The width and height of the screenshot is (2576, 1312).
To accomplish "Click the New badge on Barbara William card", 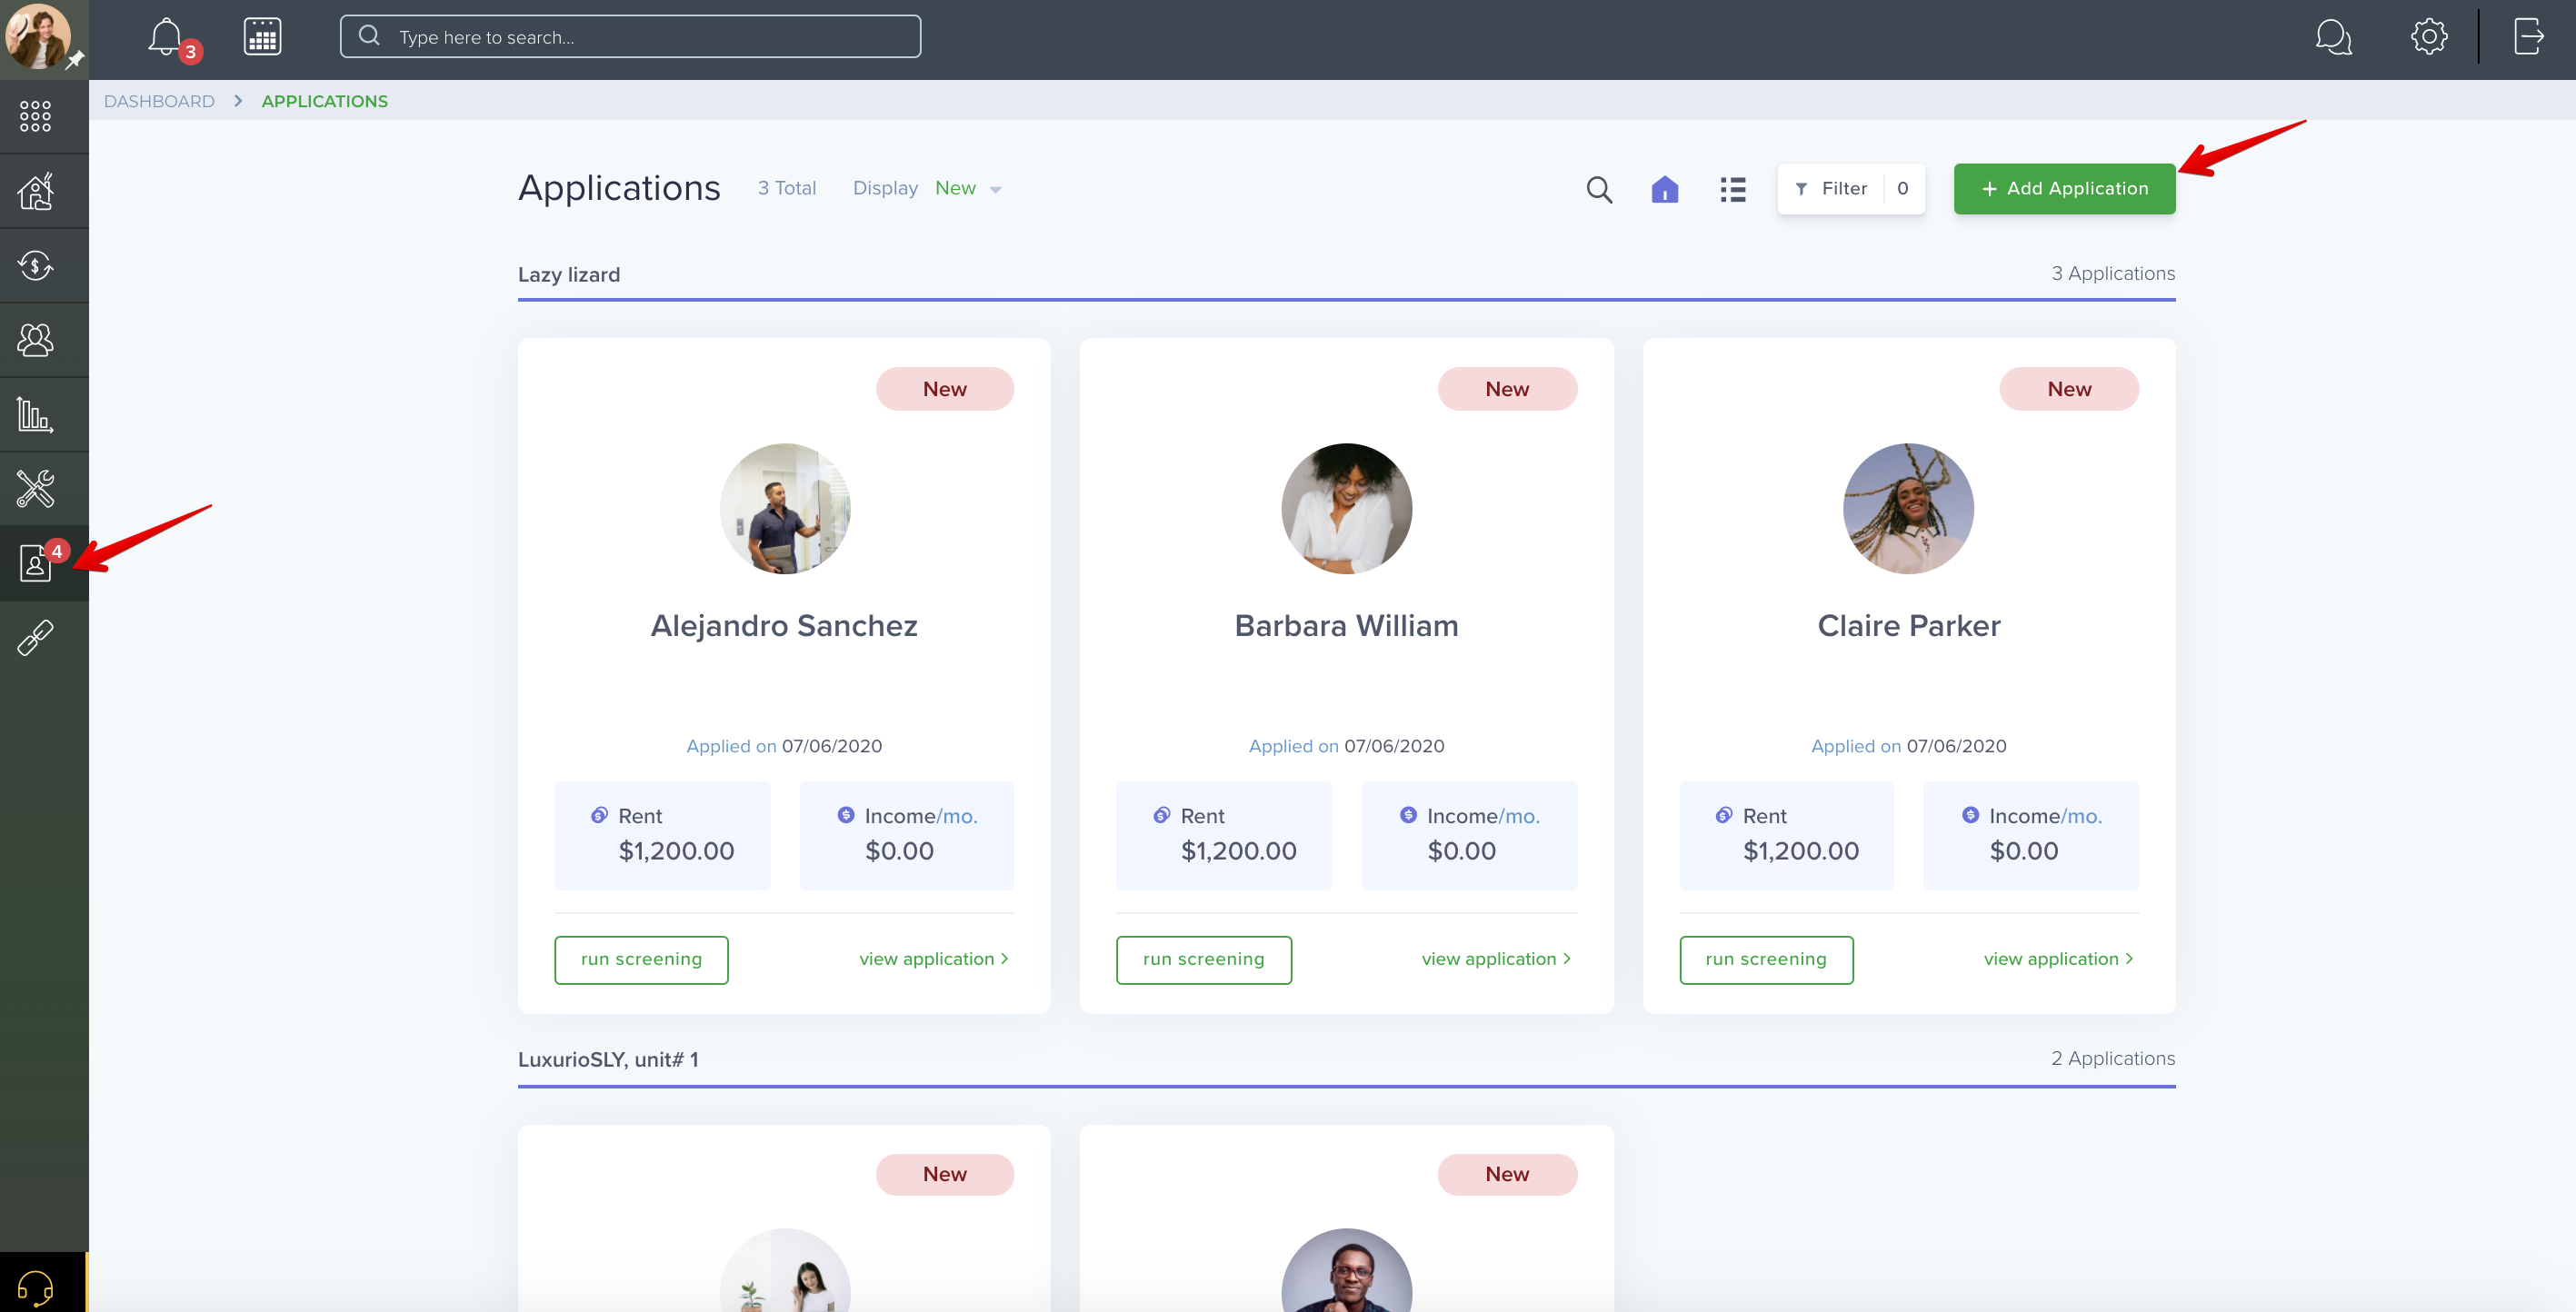I will [1507, 389].
